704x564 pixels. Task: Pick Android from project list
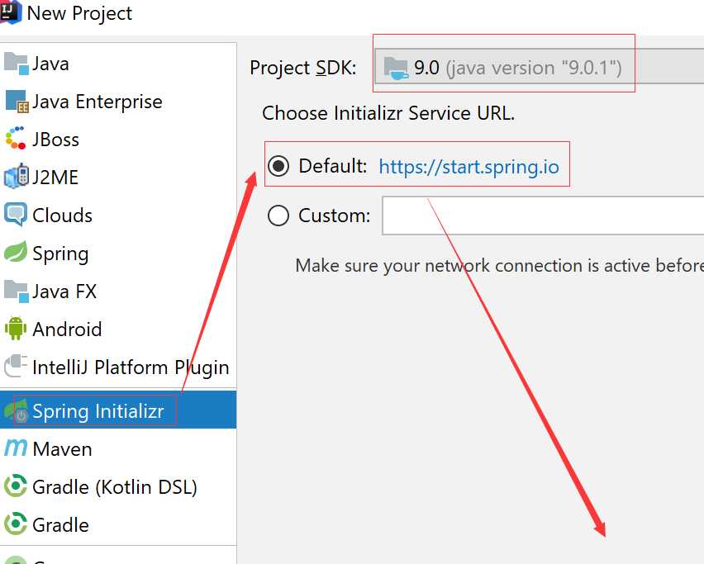[x=68, y=329]
